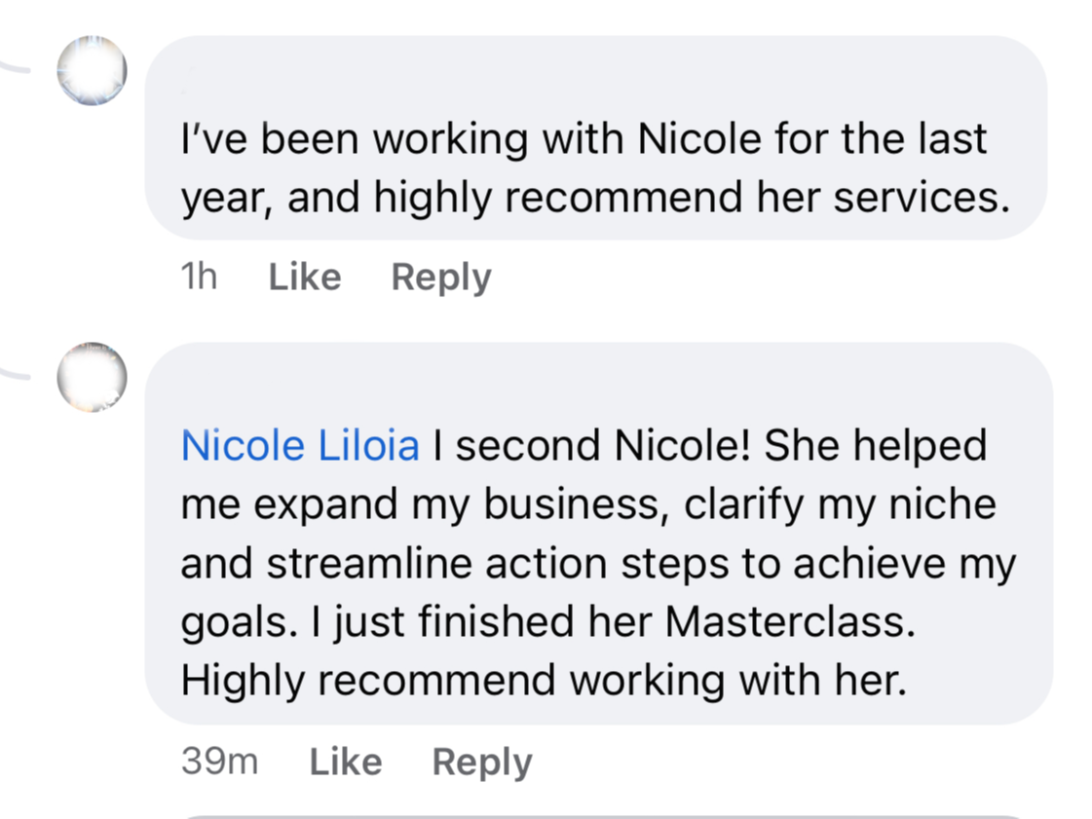Reply to the comment posted 1h ago
Screen dimensions: 1092x819
441,278
